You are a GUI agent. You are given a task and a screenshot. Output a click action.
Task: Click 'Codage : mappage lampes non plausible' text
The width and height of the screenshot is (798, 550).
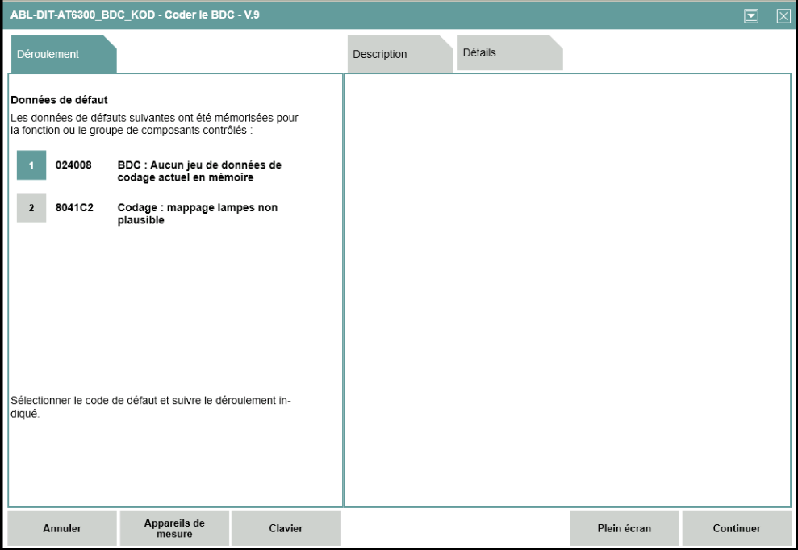[198, 214]
